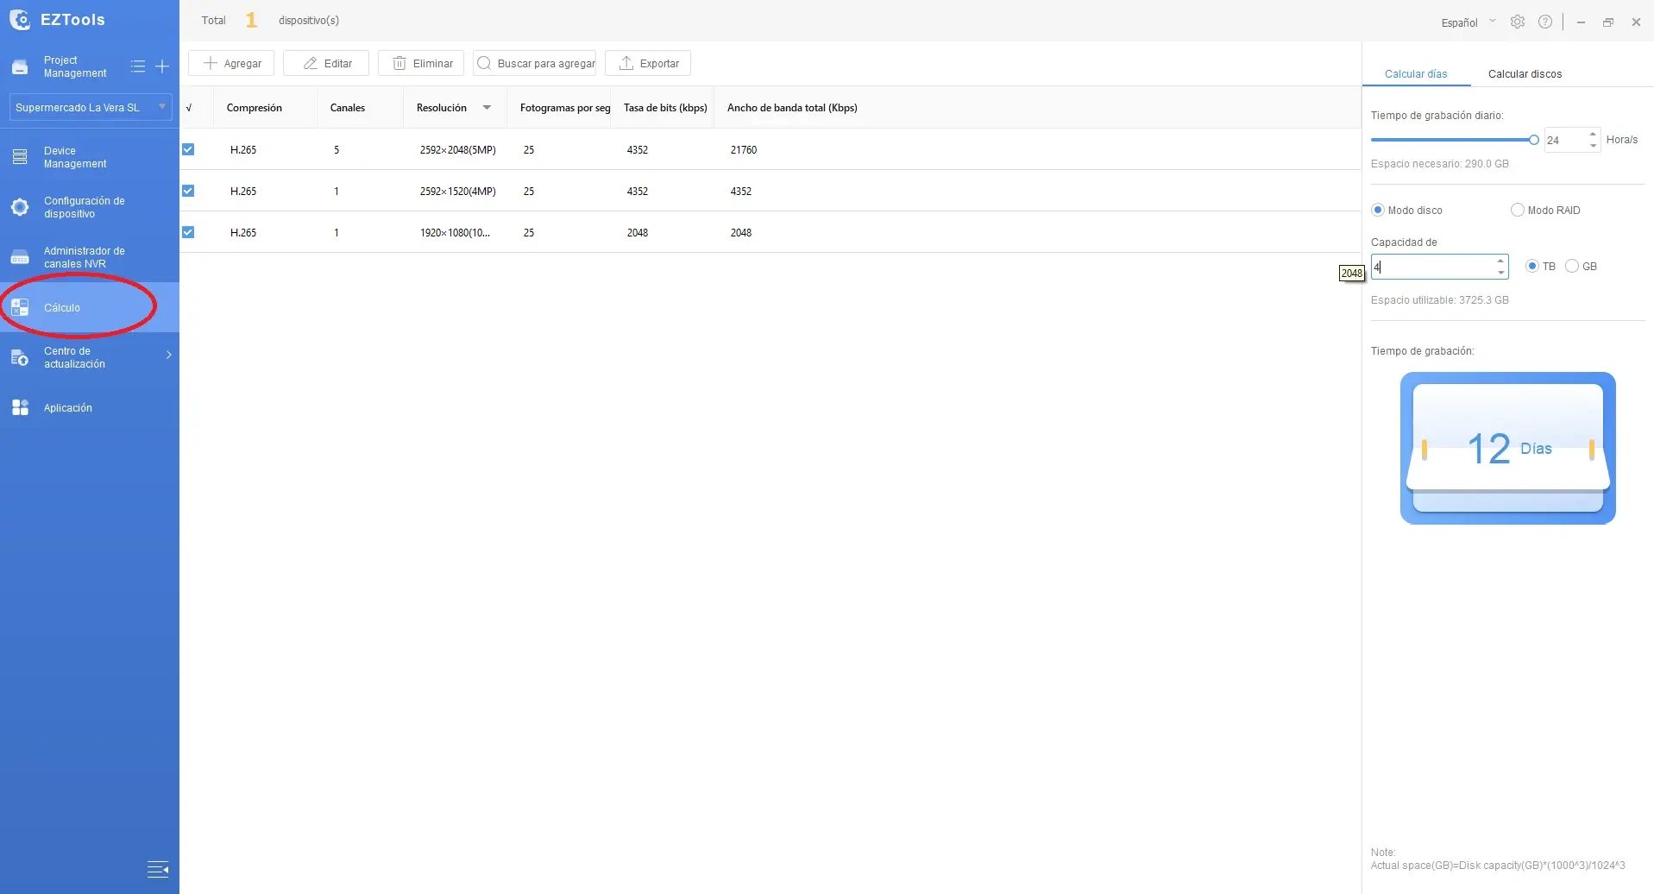The width and height of the screenshot is (1654, 894).
Task: Uncheck the 5MP H.265 row
Action: point(188,149)
